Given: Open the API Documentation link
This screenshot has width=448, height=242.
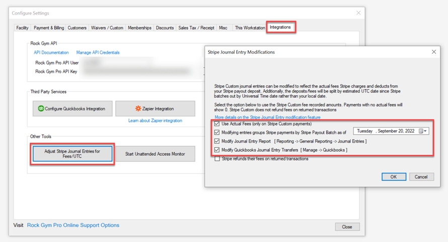Looking at the screenshot, I should coord(51,52).
